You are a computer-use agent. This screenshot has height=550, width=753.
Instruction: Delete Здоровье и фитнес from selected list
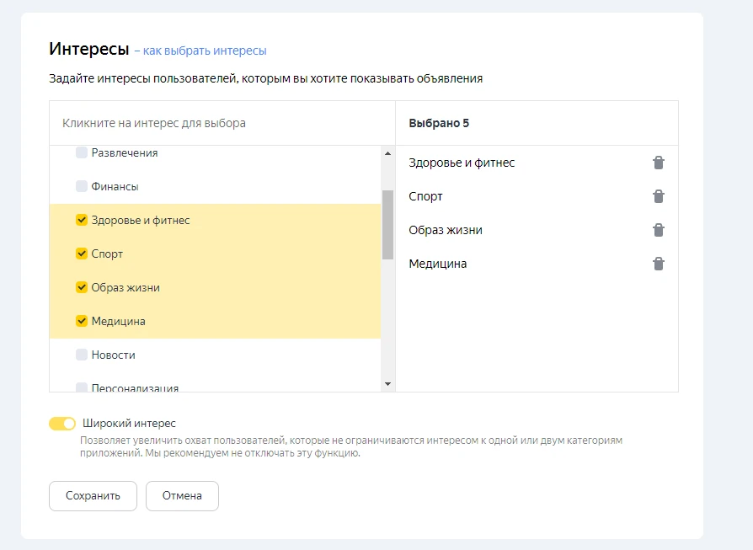[659, 163]
